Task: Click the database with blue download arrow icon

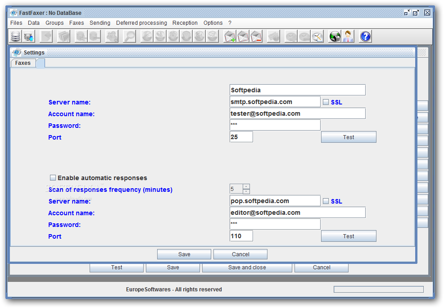Action: click(x=29, y=36)
